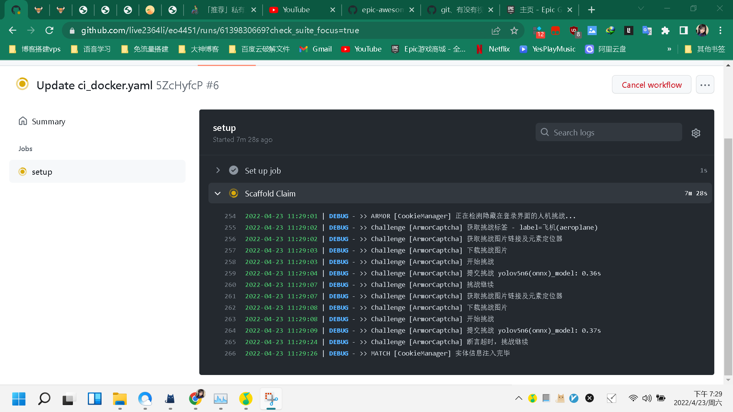
Task: Open the Chrome three-dot menu
Action: coord(721,31)
